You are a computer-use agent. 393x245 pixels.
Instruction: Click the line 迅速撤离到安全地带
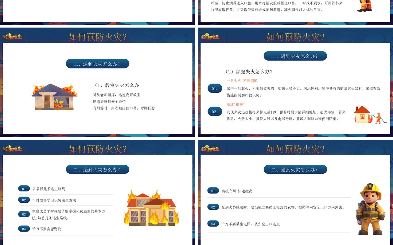click(109, 101)
